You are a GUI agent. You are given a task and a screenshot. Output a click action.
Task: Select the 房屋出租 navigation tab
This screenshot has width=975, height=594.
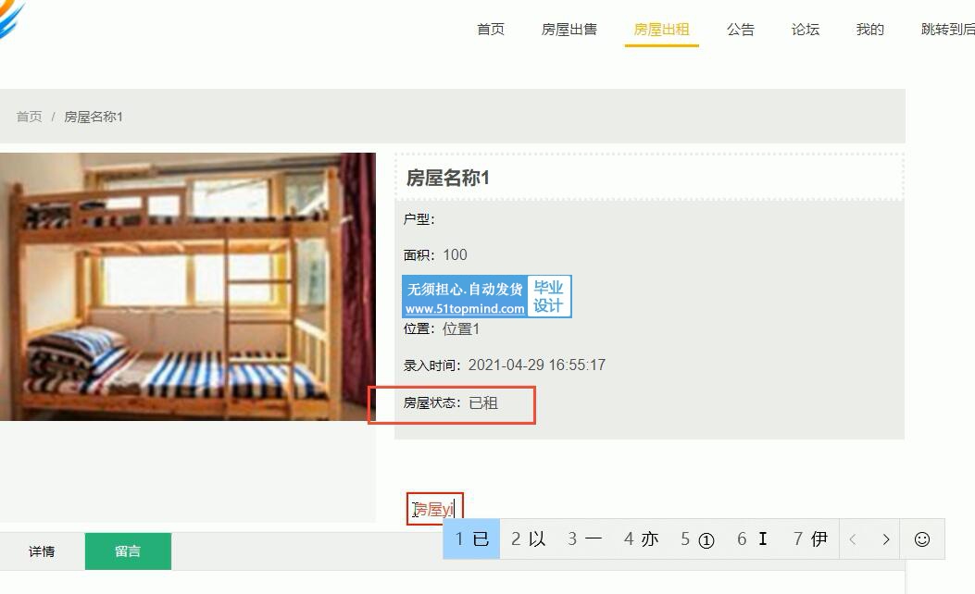click(x=662, y=30)
